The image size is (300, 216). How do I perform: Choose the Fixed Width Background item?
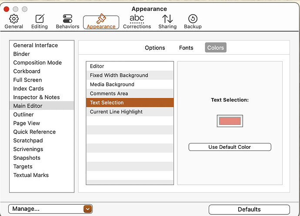tap(130, 75)
